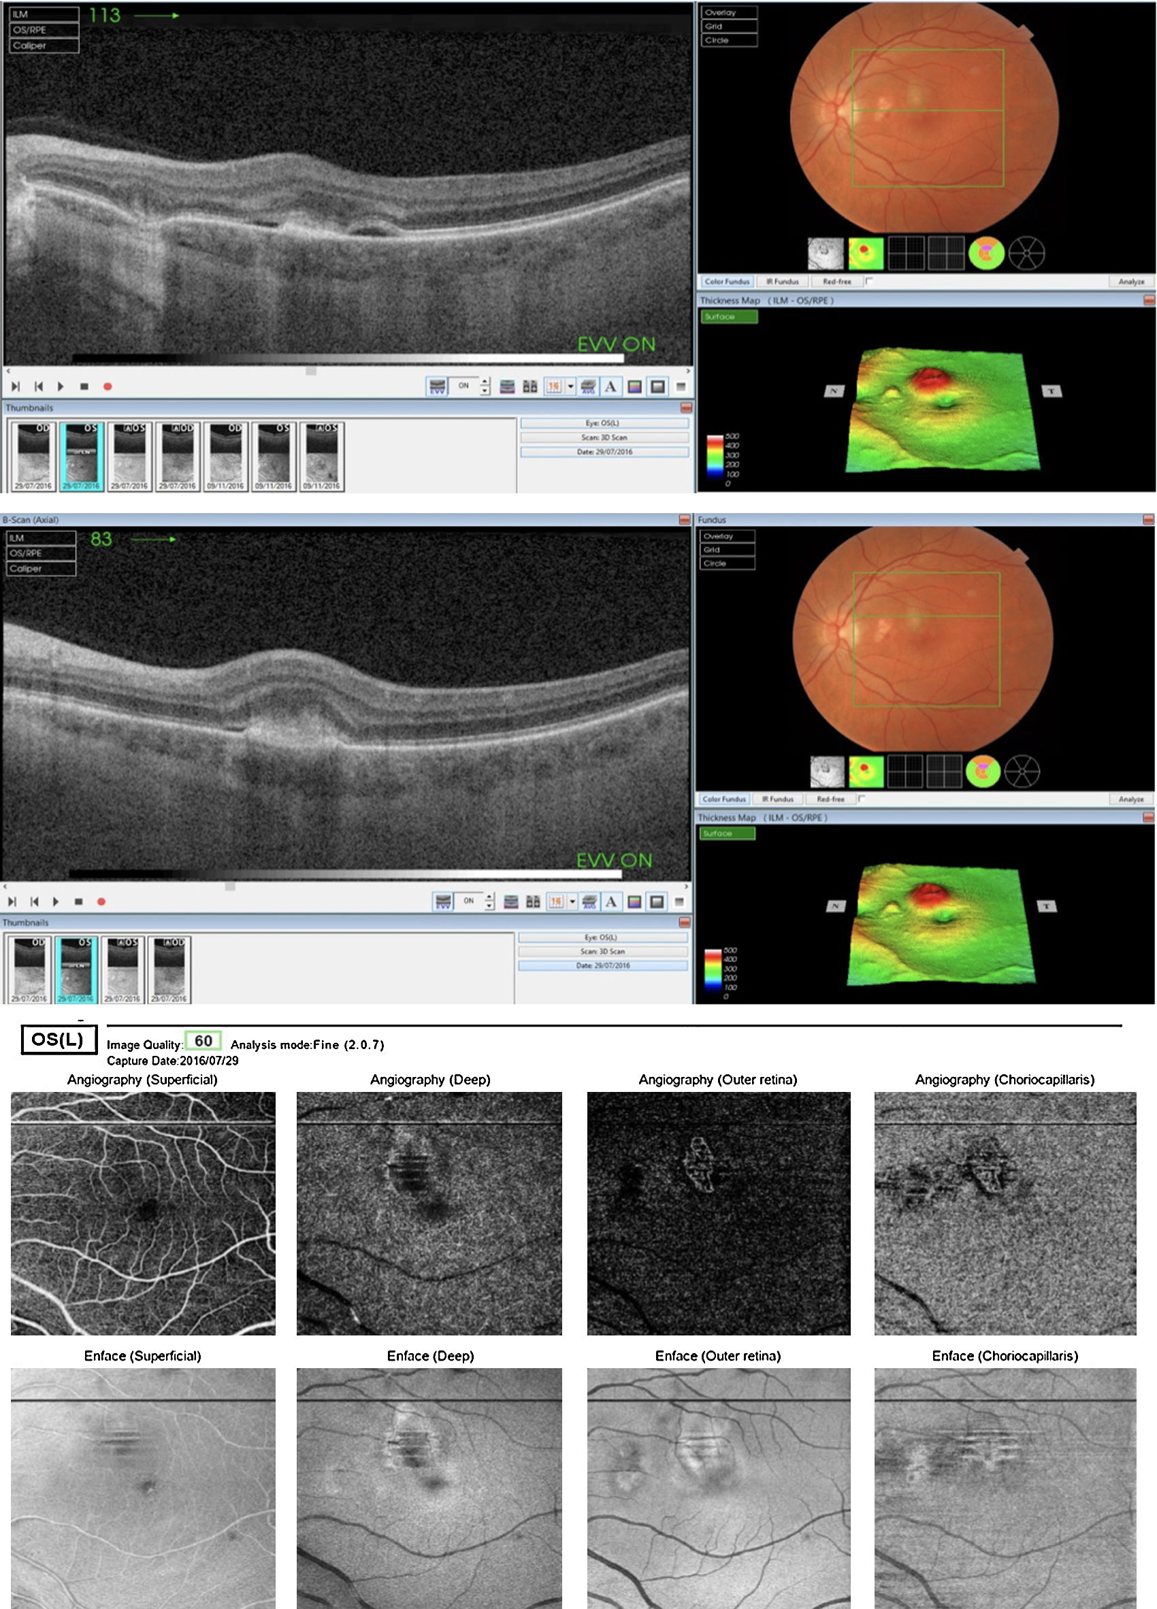Click the play button in top B-scan controls

[61, 386]
